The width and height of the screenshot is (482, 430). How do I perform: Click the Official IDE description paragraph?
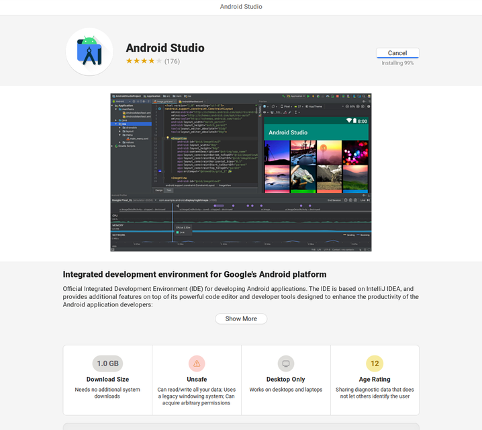pos(240,296)
